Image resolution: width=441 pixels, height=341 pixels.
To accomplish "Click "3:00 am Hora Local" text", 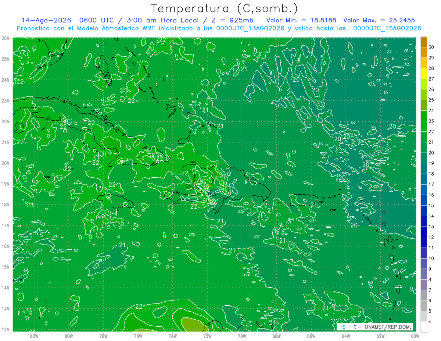I will pyautogui.click(x=164, y=21).
